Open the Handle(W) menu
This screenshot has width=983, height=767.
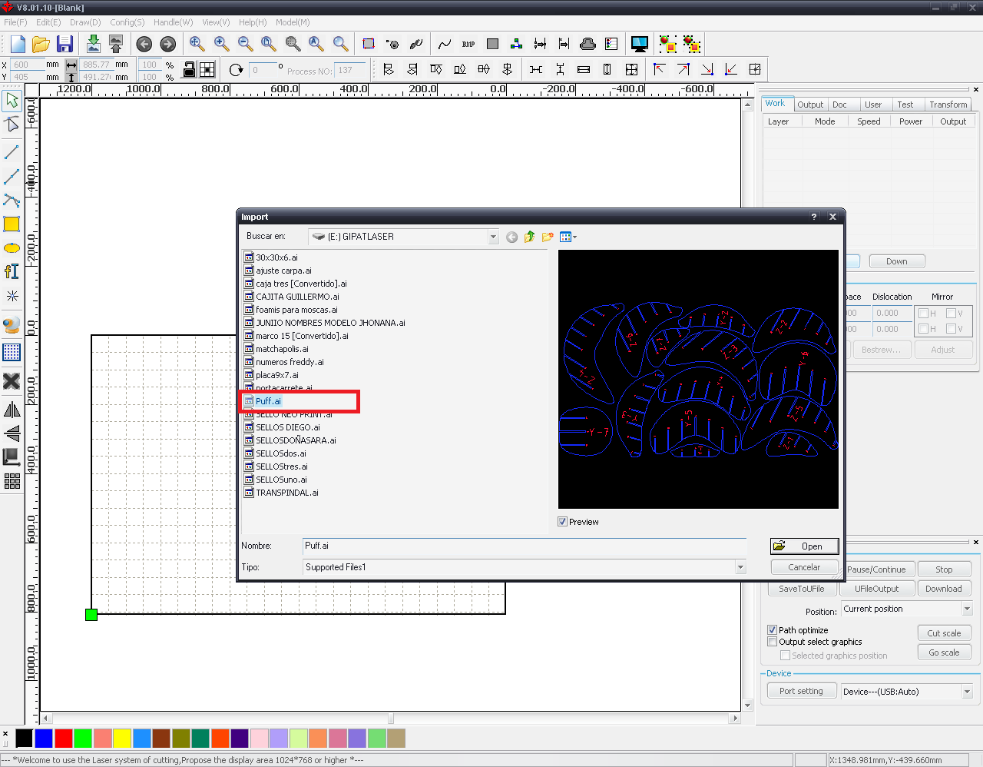pos(174,22)
